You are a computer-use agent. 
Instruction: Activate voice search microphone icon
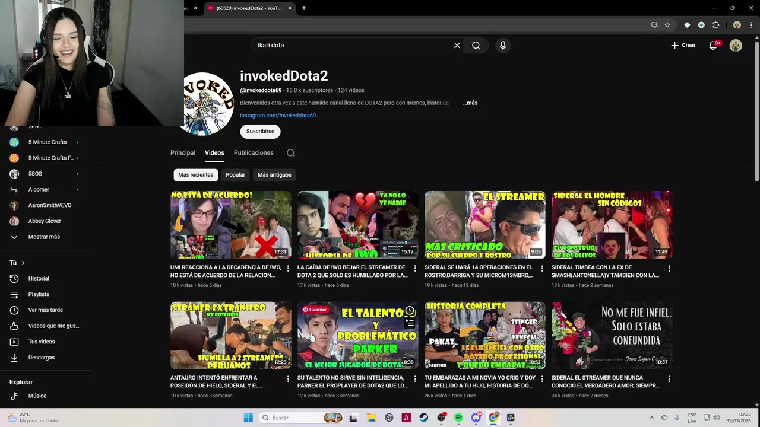coord(503,45)
